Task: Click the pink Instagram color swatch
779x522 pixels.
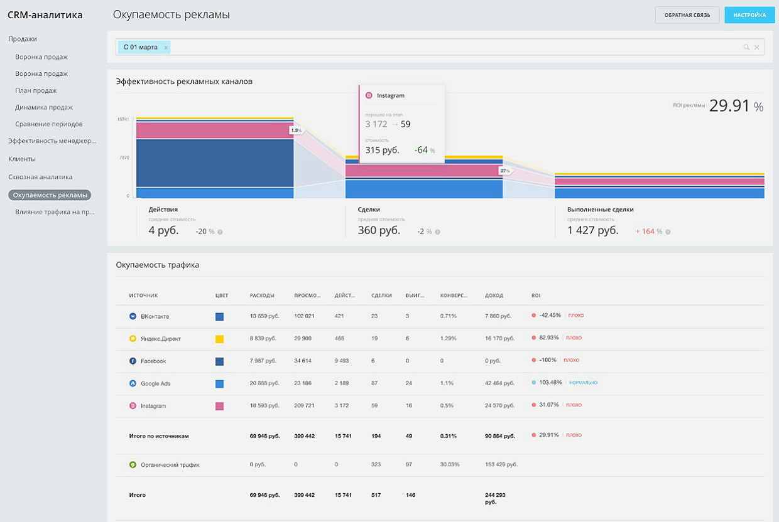Action: [219, 407]
